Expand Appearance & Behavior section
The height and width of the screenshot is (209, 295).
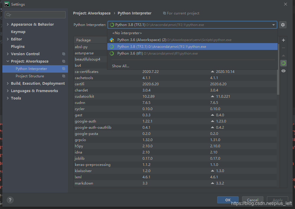pos(8,24)
